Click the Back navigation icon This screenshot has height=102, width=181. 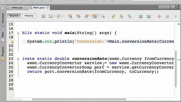pyautogui.click(x=51, y=16)
